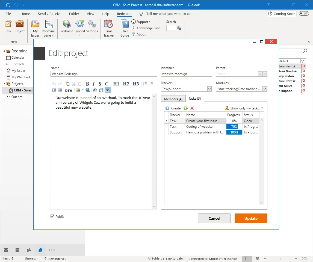313x262 pixels.
Task: Delete selected task with red X
Action: point(192,108)
